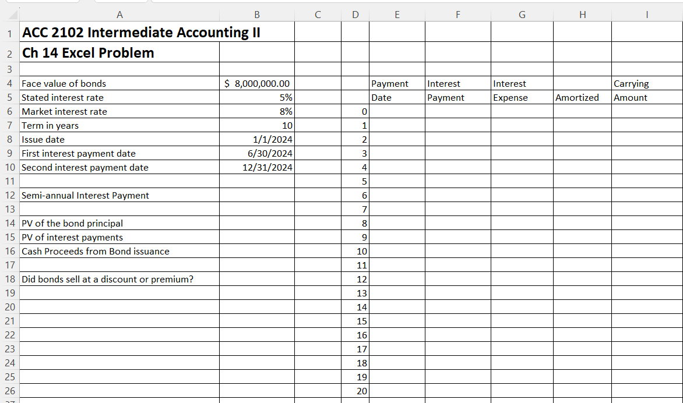683x403 pixels.
Task: Click the cell containing '8%'
Action: point(256,111)
